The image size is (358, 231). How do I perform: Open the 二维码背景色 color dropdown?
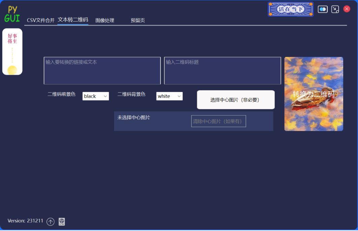point(169,96)
